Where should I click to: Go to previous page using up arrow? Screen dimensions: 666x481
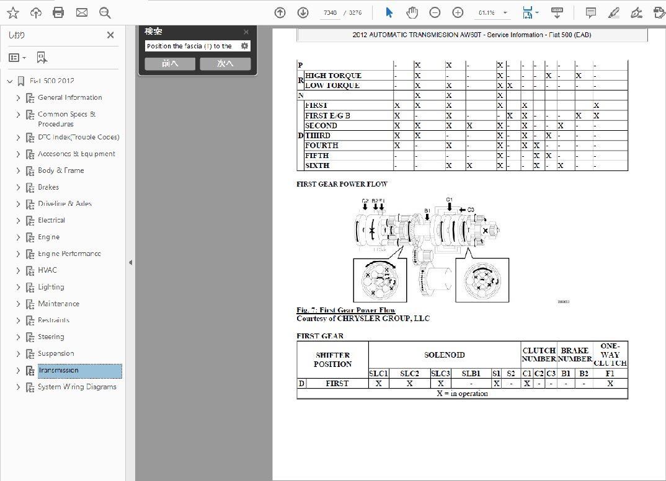pos(280,12)
